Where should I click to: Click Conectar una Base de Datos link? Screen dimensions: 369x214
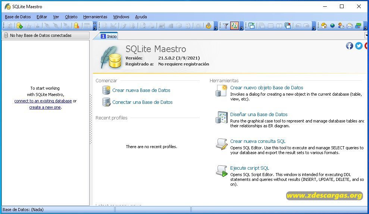[143, 102]
